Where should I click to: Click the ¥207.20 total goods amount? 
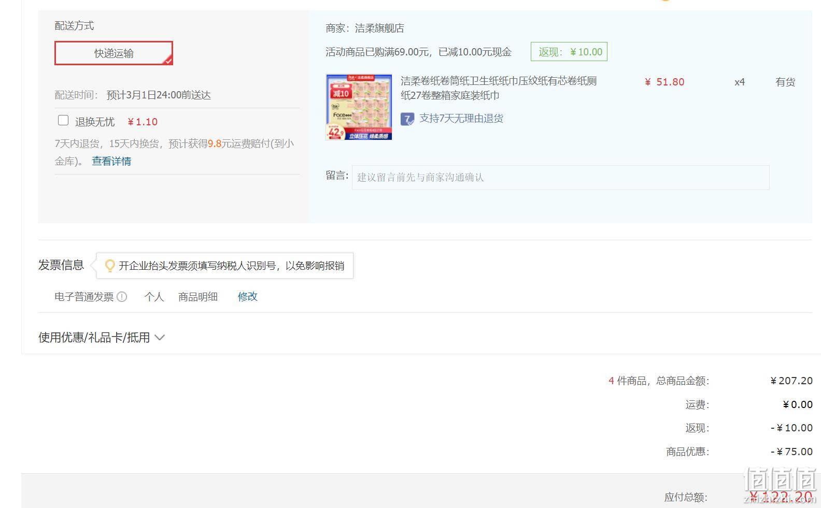pos(791,381)
